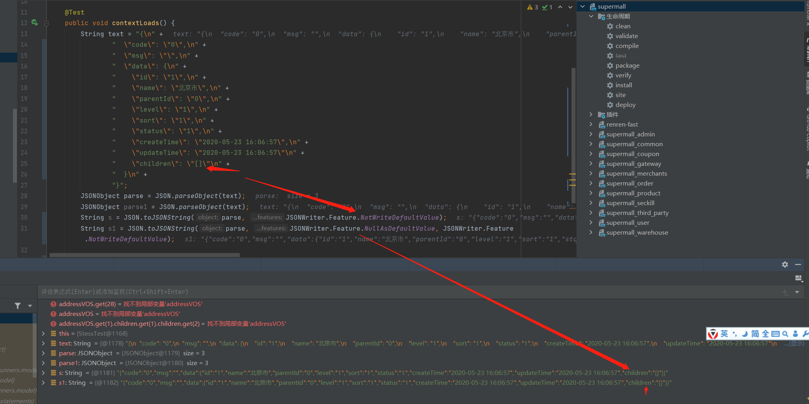Execute the Maven package goal

click(627, 65)
